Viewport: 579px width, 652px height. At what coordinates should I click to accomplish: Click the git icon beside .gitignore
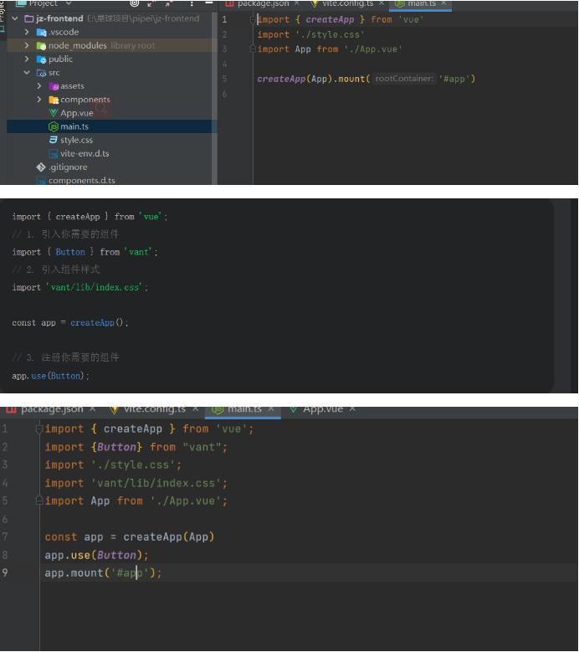41,167
